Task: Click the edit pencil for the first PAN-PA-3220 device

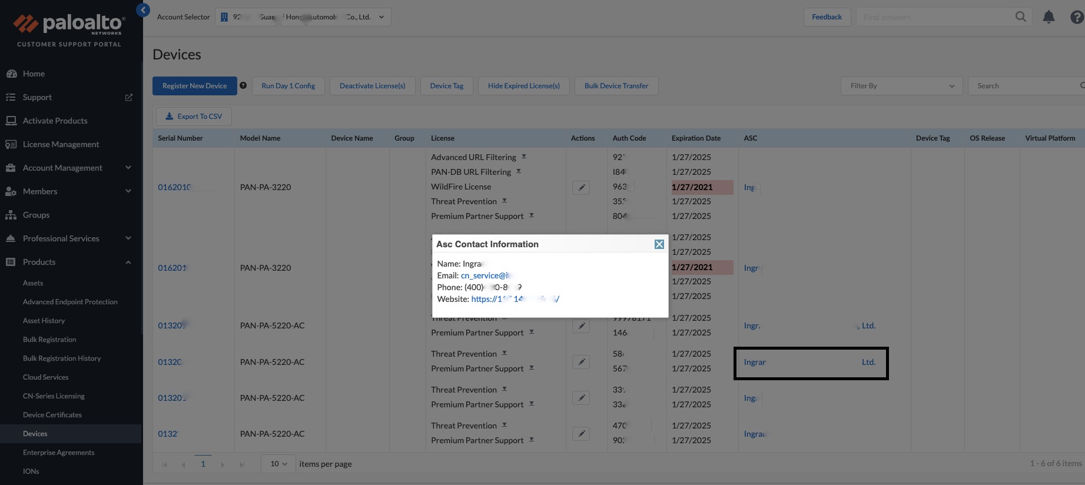Action: click(x=581, y=187)
